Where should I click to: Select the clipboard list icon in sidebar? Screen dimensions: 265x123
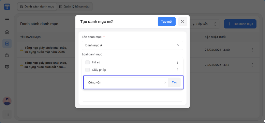[x=7, y=44]
